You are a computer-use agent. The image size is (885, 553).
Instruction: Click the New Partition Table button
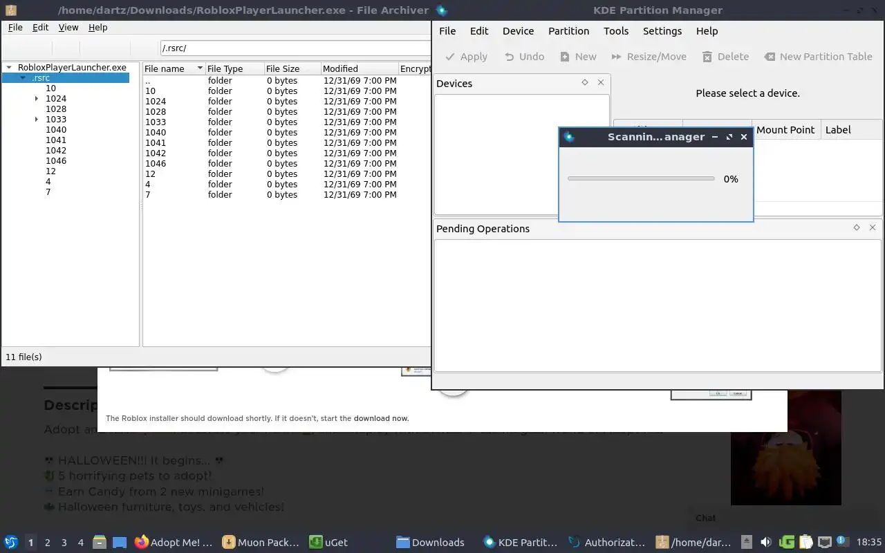point(818,57)
